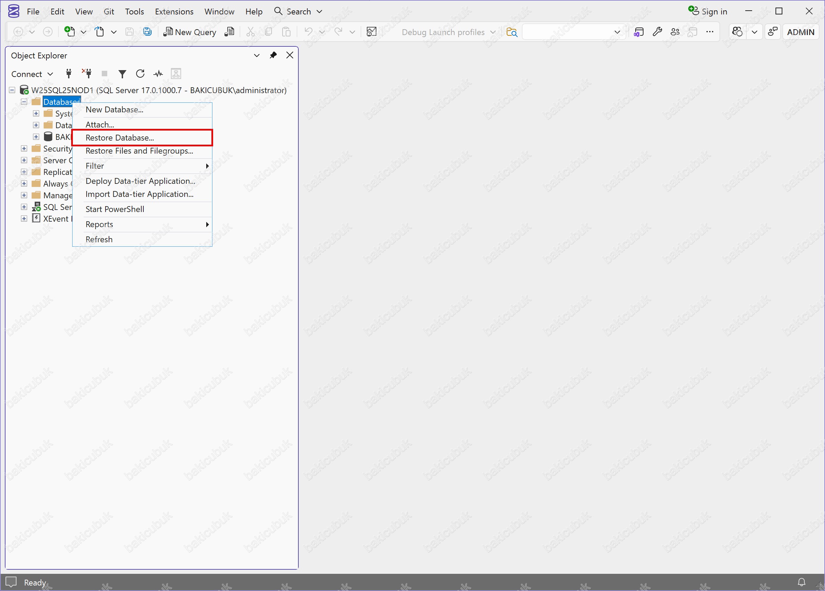The height and width of the screenshot is (591, 825).
Task: Click the Disconnect plug icon with red X
Action: tap(87, 74)
